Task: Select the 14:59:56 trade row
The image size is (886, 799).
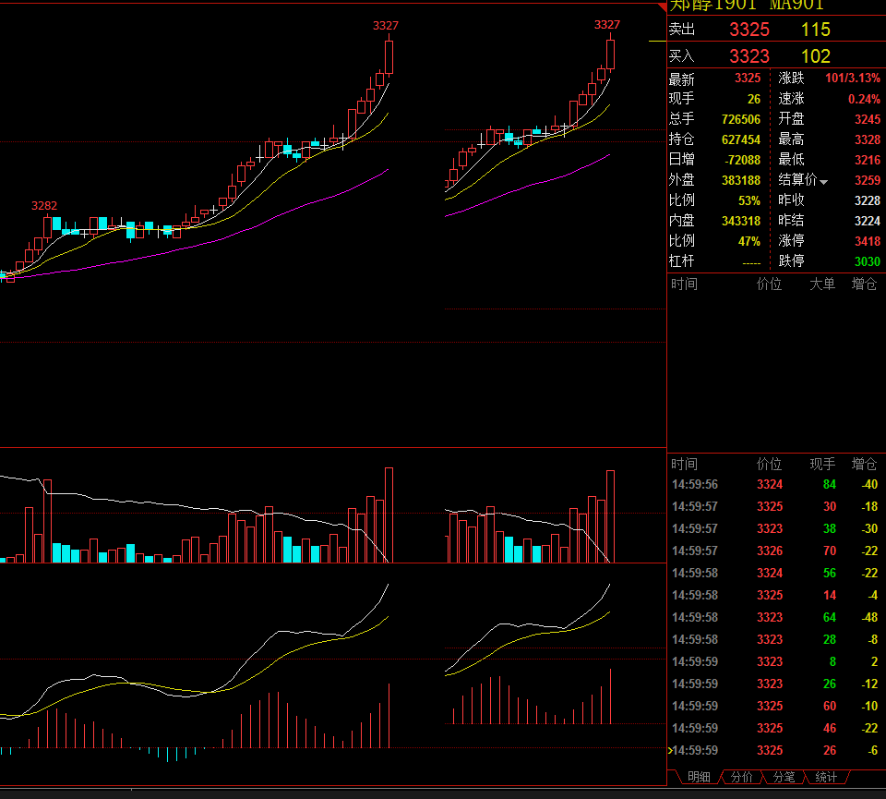Action: [x=773, y=485]
